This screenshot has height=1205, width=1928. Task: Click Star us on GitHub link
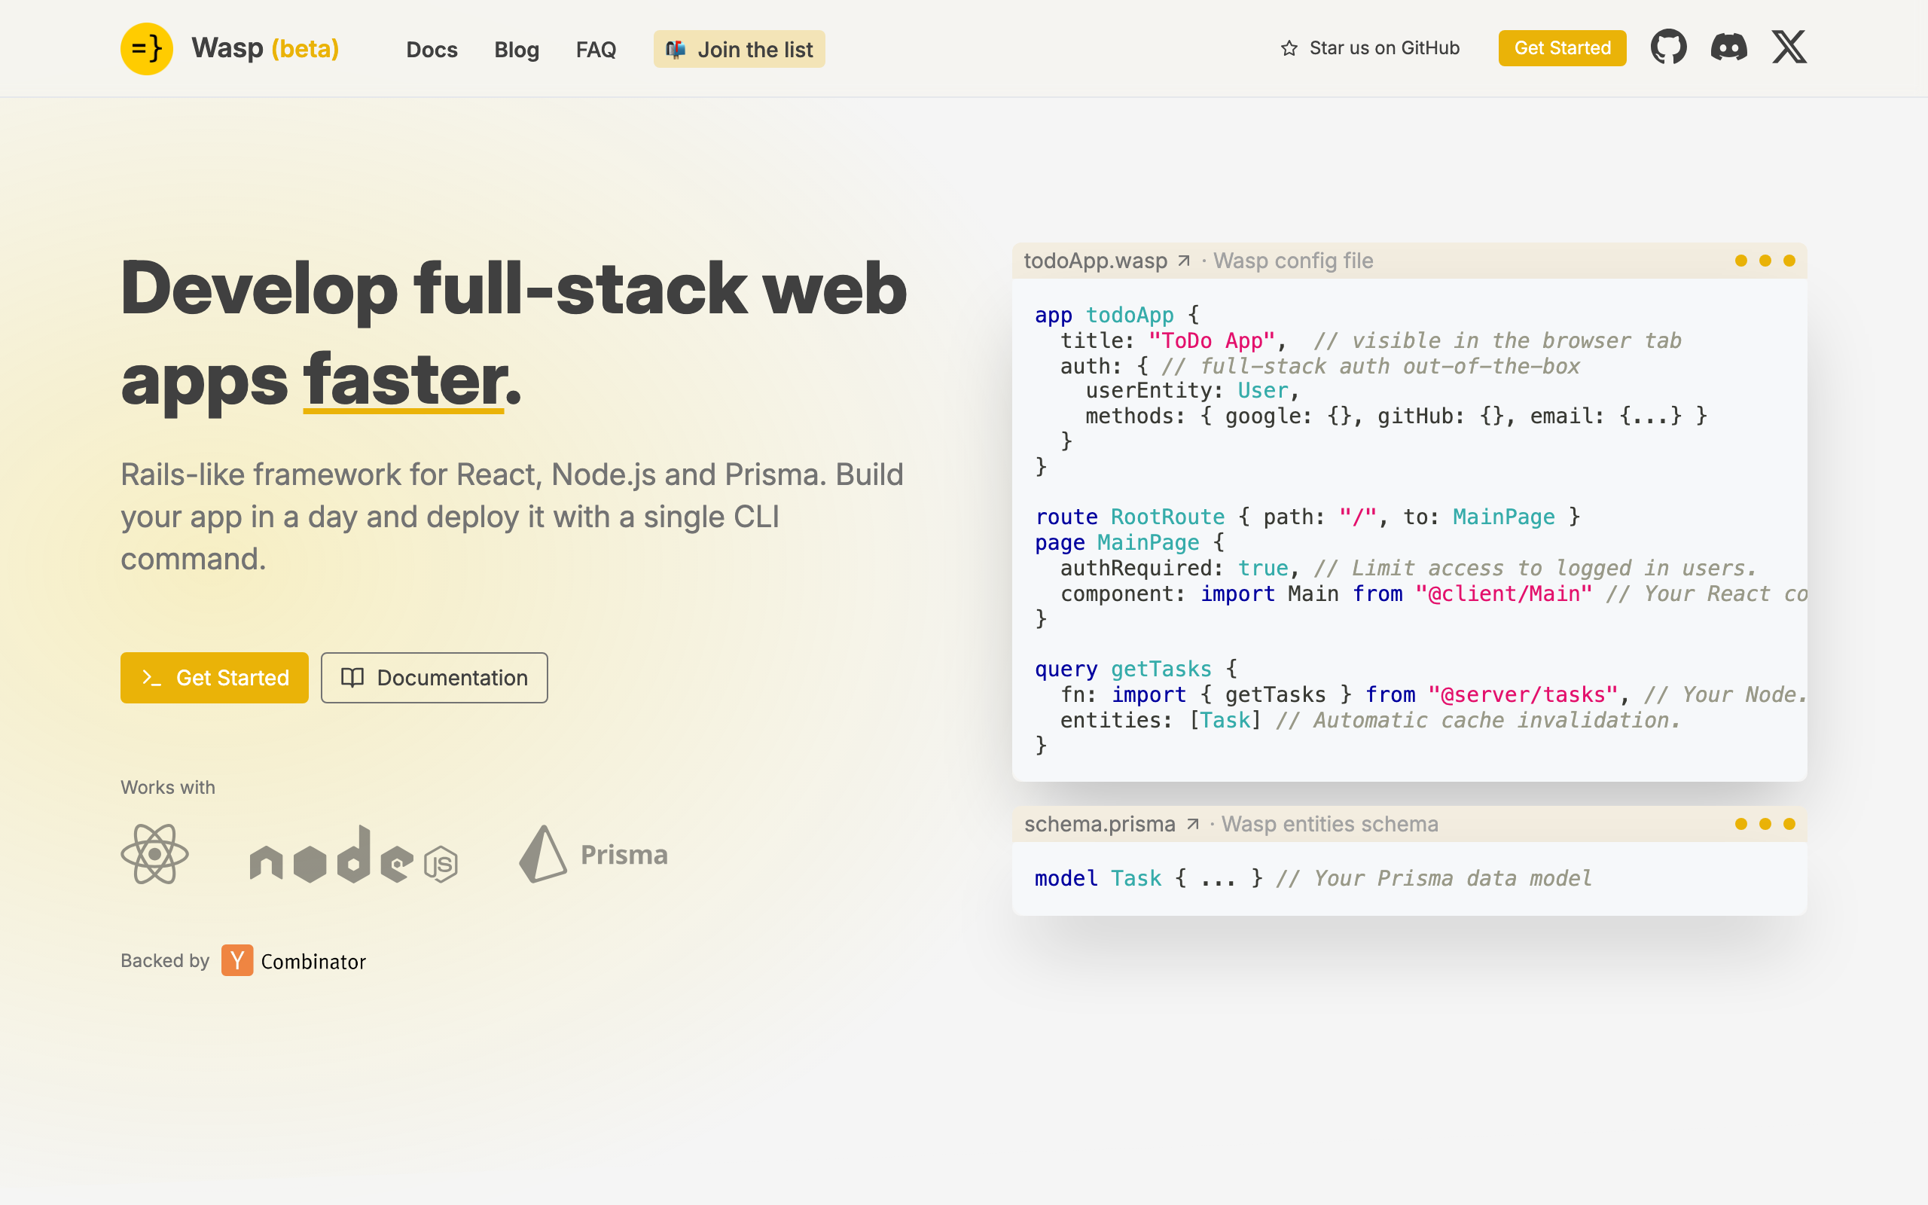(x=1383, y=47)
